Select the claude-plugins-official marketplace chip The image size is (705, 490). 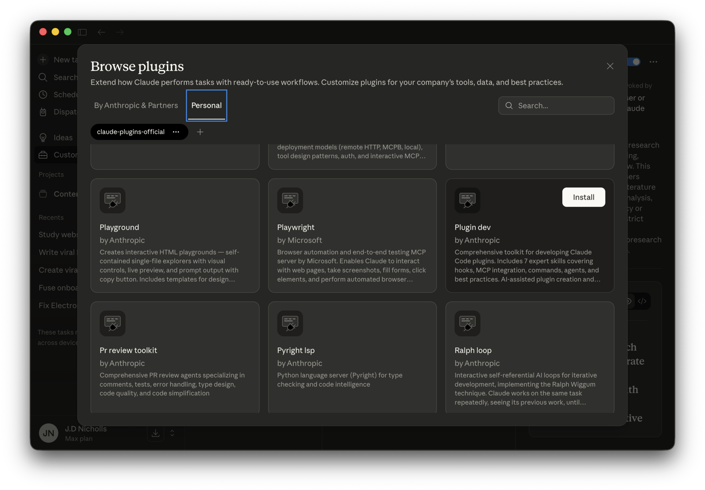click(131, 132)
